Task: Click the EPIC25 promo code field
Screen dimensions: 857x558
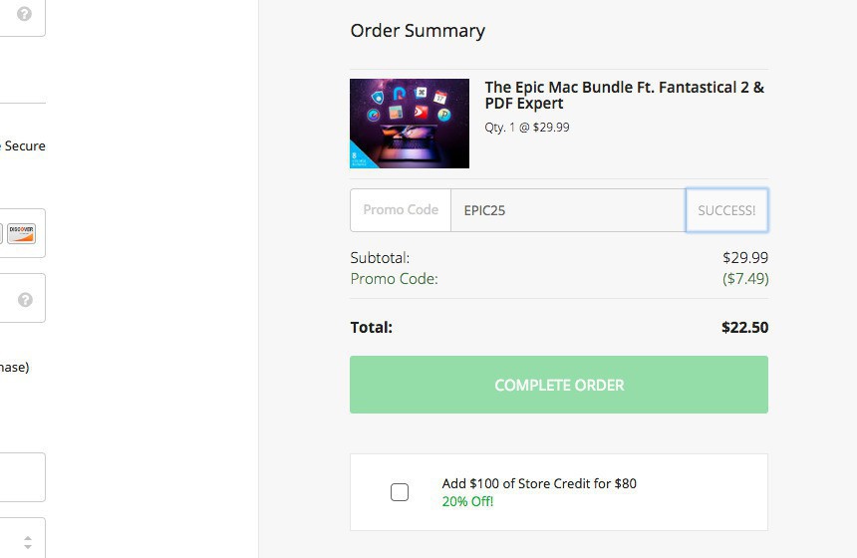Action: [567, 210]
